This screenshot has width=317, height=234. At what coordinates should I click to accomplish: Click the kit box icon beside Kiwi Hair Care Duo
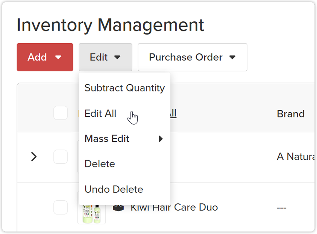coord(118,208)
